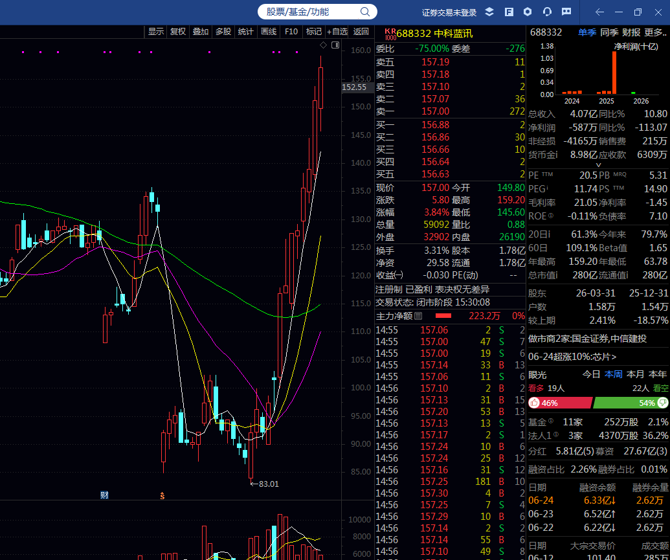Click 叠加 in chart toolbar

[201, 32]
